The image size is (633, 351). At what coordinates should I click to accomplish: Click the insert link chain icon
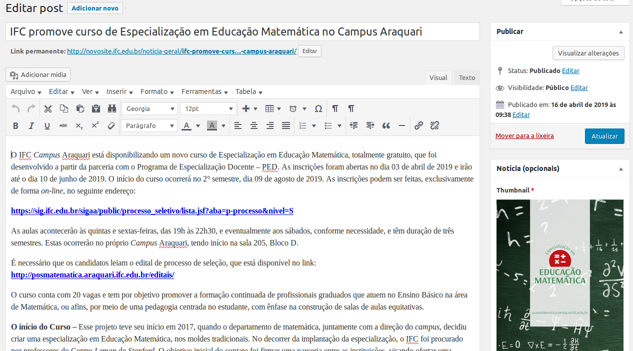[418, 125]
